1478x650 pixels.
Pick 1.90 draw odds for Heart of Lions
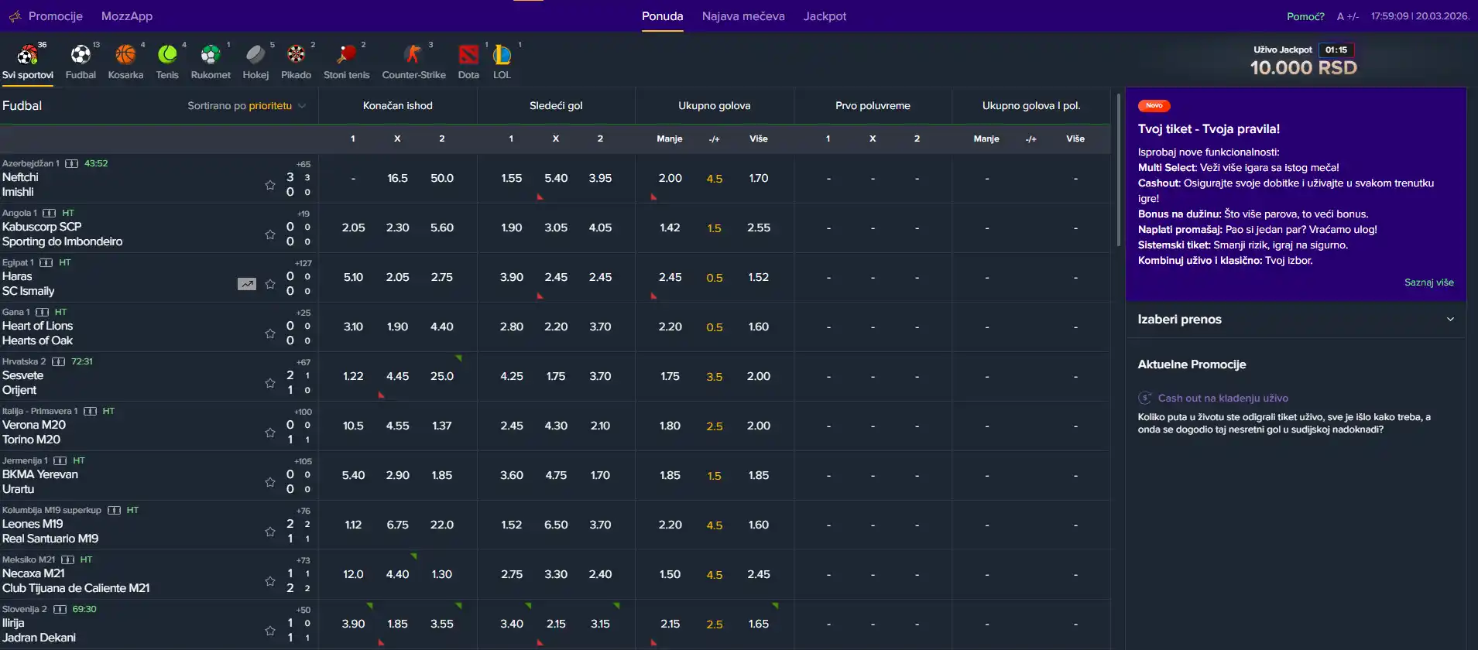397,327
